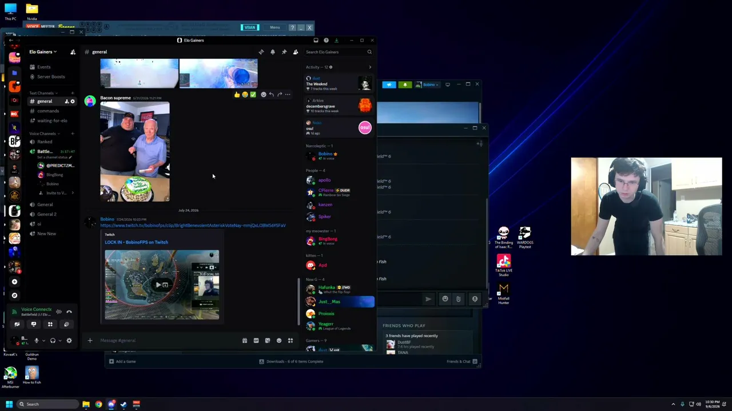Open headphone output options arrow
732x411 pixels.
[x=59, y=341]
